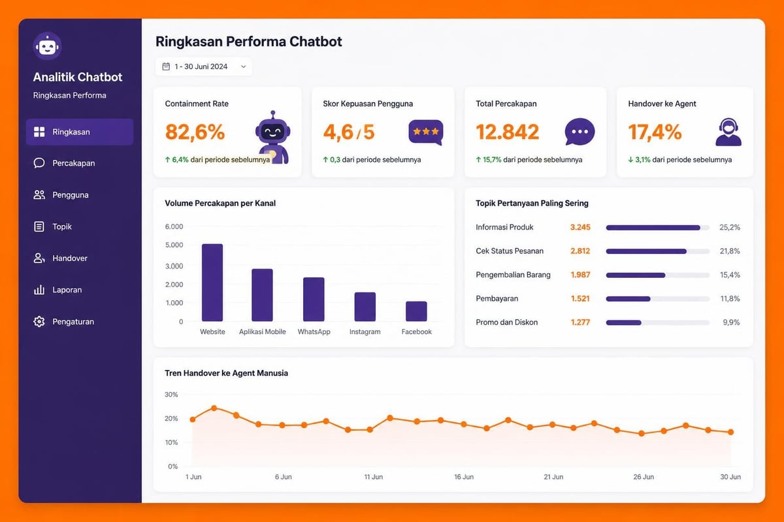The image size is (784, 522).
Task: Click the 1 Jun data point on trend line
Action: click(192, 420)
